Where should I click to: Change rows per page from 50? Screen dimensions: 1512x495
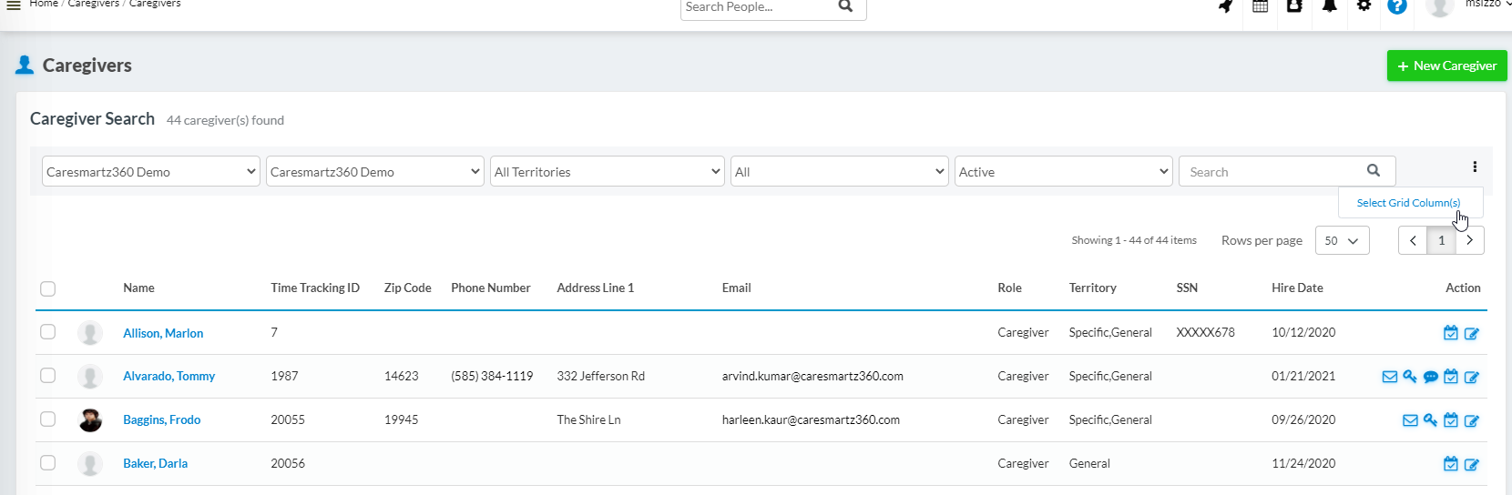coord(1342,240)
